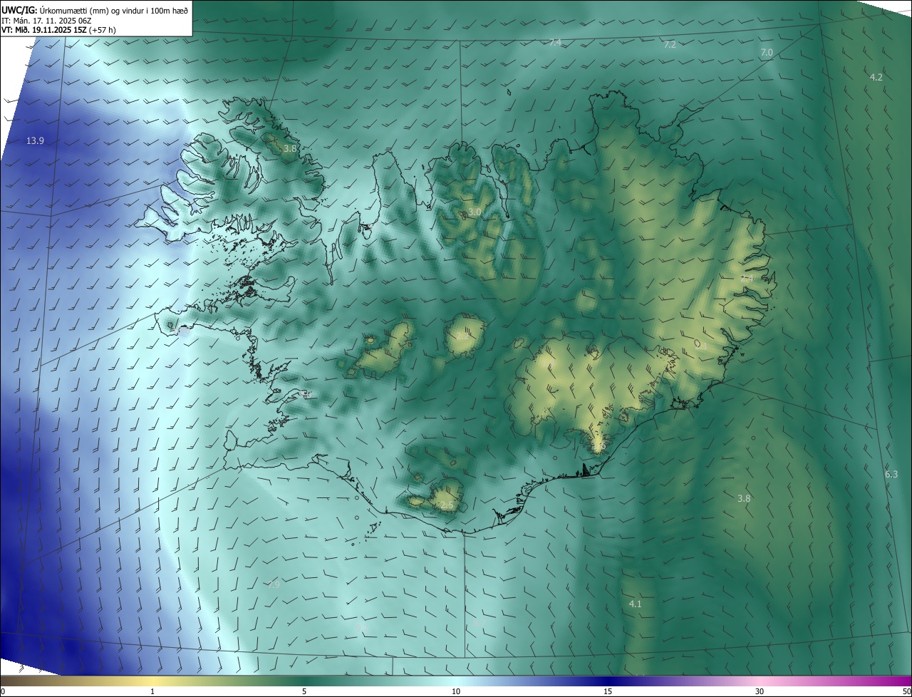The height and width of the screenshot is (697, 912).
Task: Click the 13.9 value over the western sea
Action: pos(35,141)
